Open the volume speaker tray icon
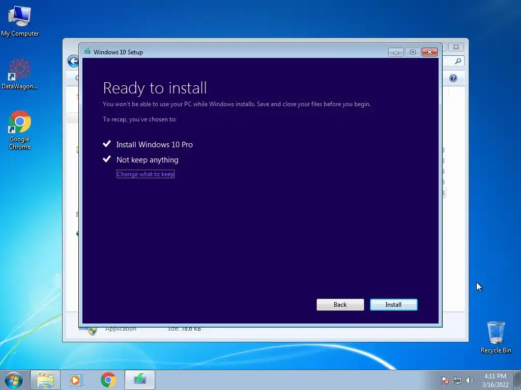This screenshot has width=521, height=390. [x=469, y=380]
